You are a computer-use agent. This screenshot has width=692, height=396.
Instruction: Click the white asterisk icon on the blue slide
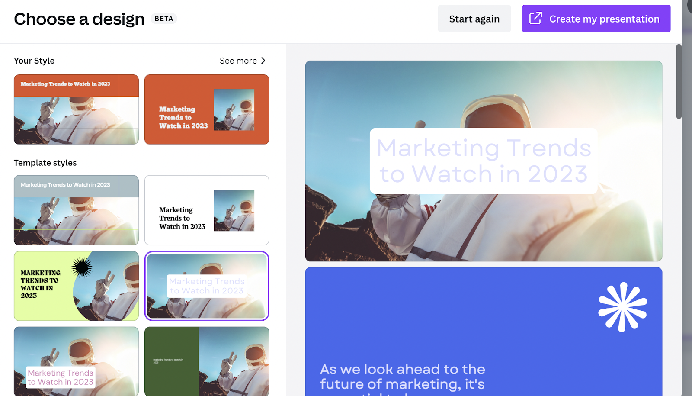(x=622, y=307)
